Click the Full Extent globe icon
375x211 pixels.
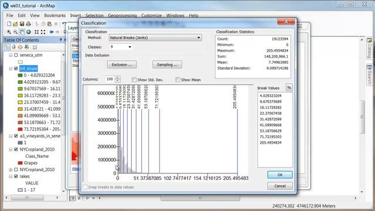29,32
